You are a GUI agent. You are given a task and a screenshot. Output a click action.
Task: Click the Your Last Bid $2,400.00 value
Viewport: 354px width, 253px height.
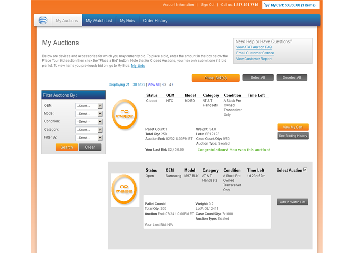point(176,150)
